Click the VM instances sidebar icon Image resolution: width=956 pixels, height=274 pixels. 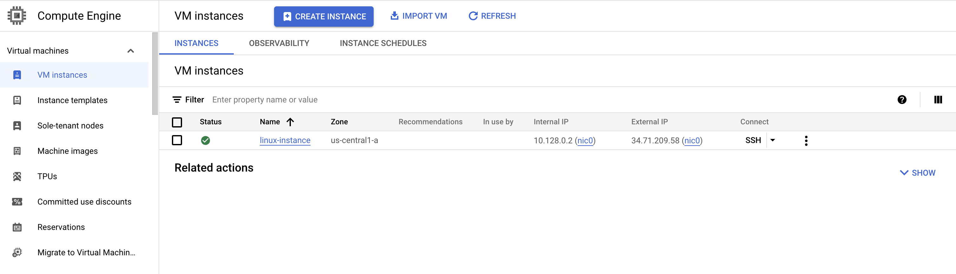coord(17,75)
